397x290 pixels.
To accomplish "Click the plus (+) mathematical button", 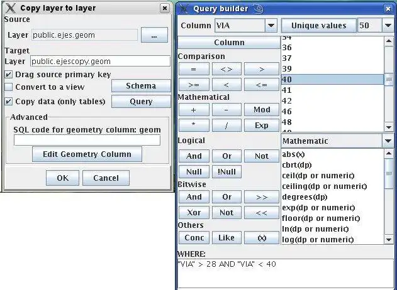I will pyautogui.click(x=194, y=110).
